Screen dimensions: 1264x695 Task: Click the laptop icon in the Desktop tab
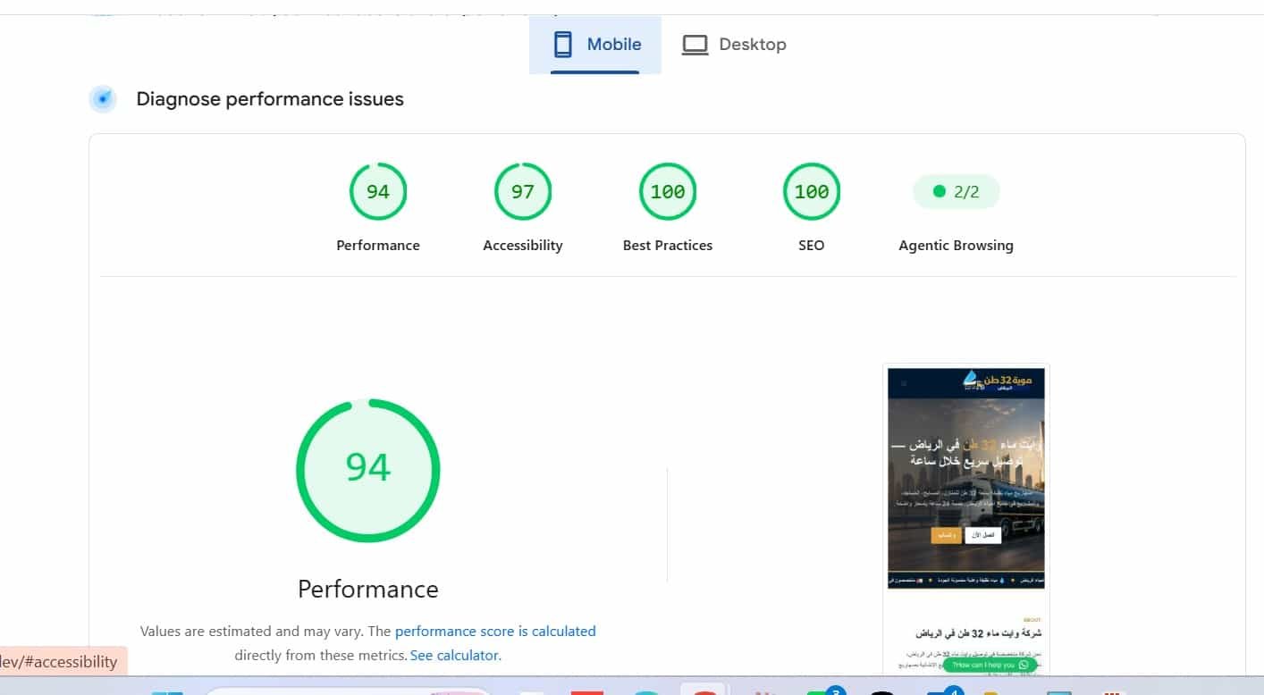tap(695, 45)
